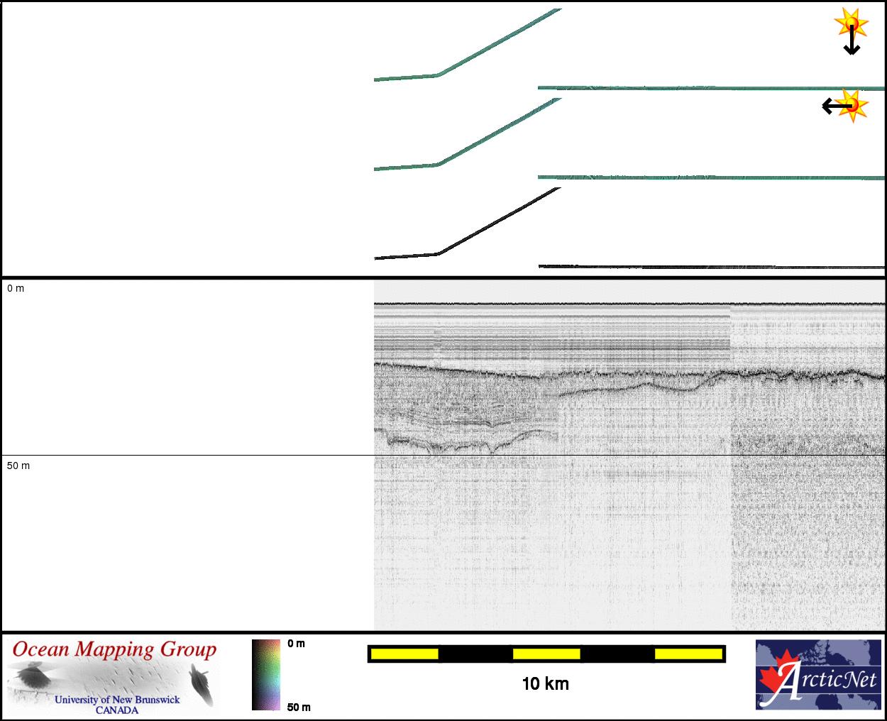Click the 50 m label beside color legend
This screenshot has width=887, height=721.
point(299,707)
